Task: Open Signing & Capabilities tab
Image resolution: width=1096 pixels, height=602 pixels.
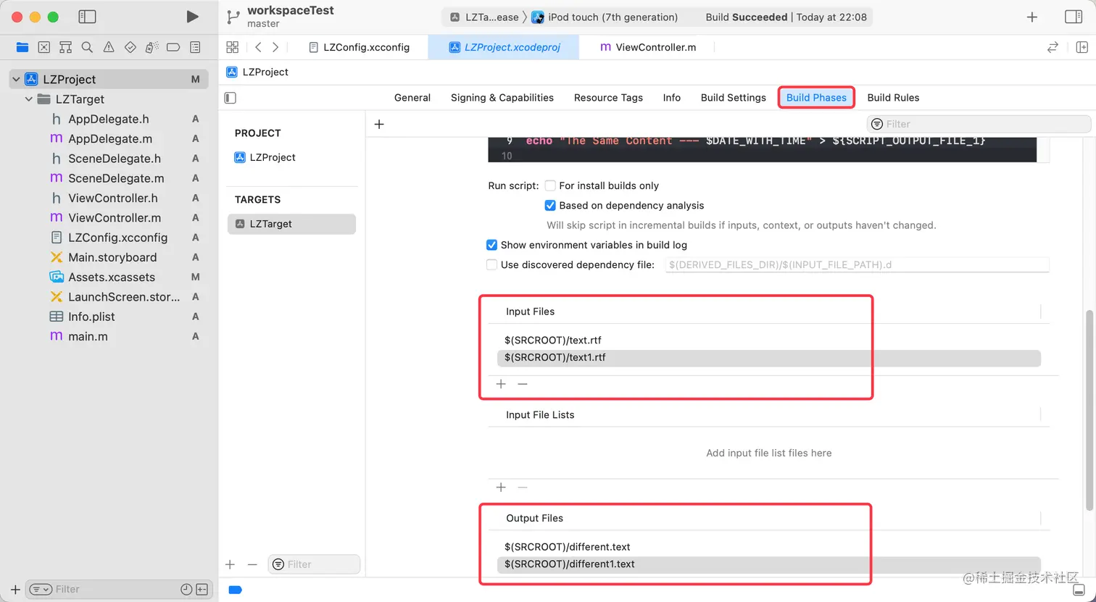Action: point(502,98)
